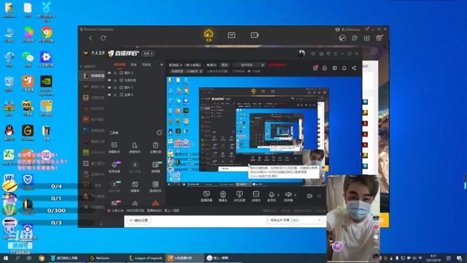The height and width of the screenshot is (263, 467).
Task: Switch to third scene tab
Action: click(147, 64)
